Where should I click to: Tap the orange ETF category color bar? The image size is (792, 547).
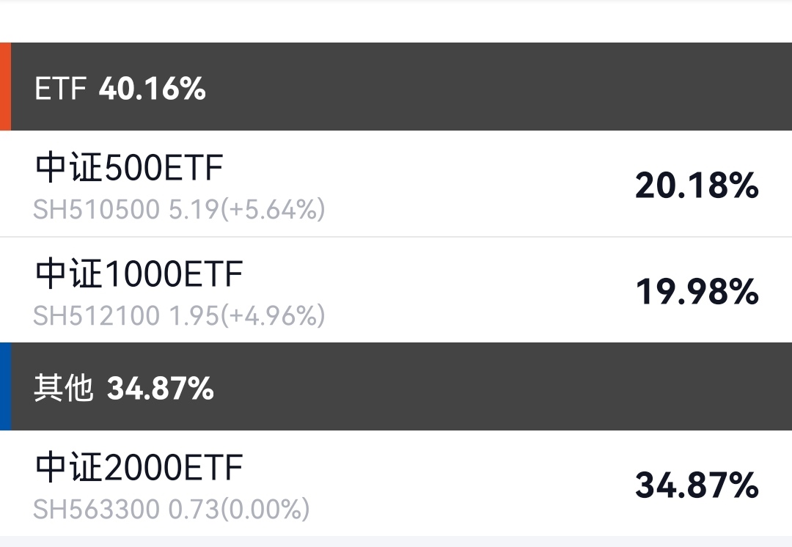click(5, 87)
